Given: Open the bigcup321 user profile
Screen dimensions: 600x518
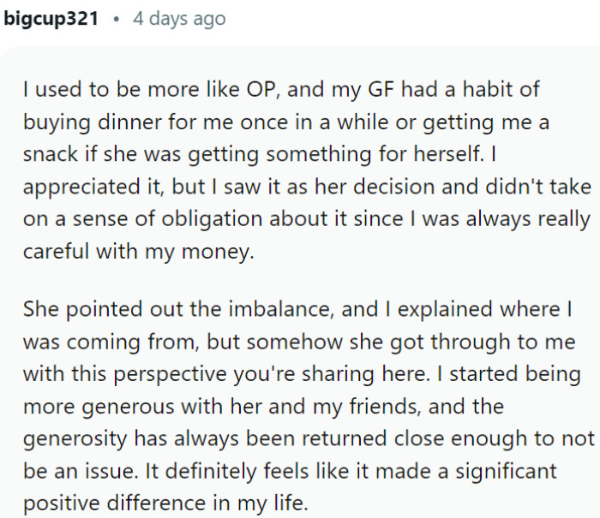Looking at the screenshot, I should point(51,18).
